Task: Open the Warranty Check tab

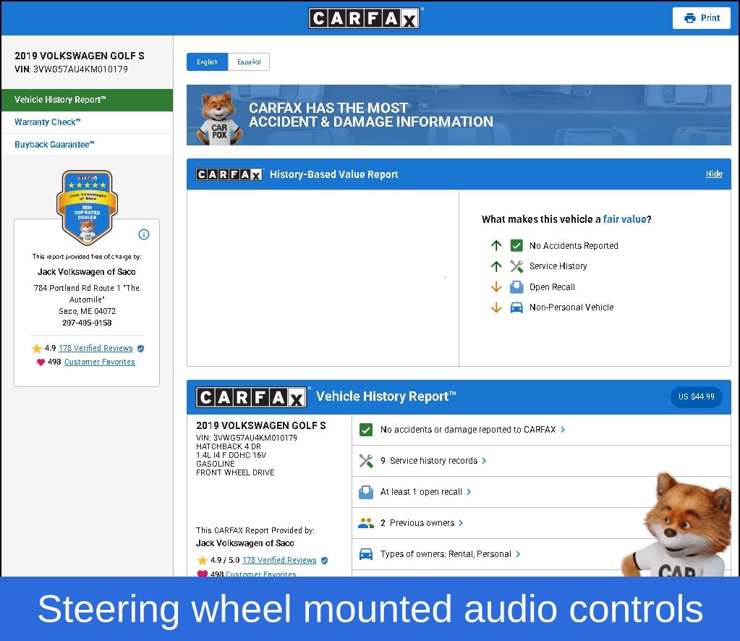Action: [48, 122]
